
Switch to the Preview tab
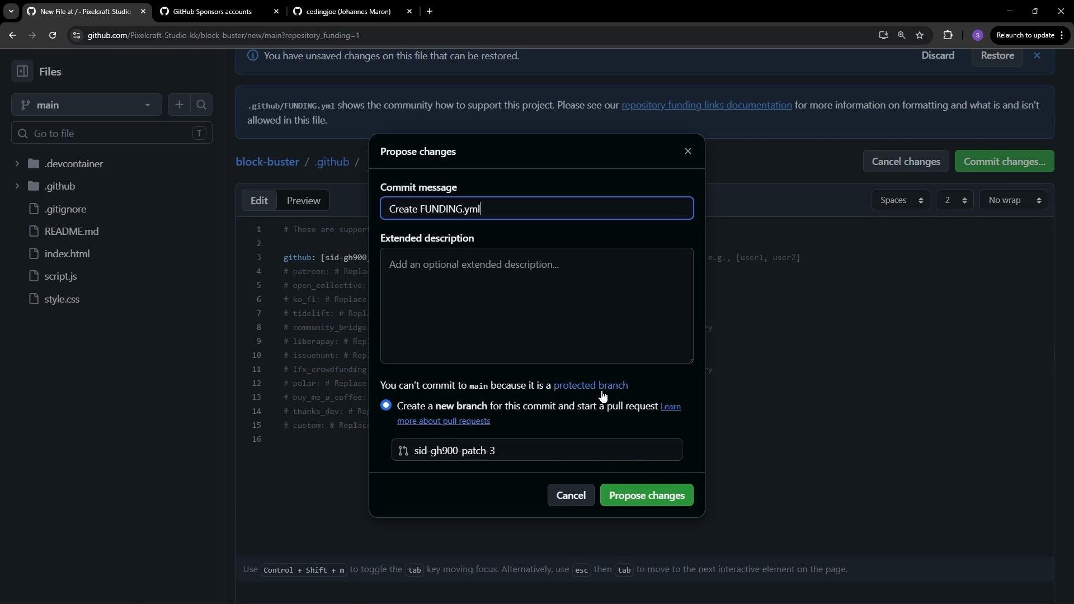tap(304, 200)
